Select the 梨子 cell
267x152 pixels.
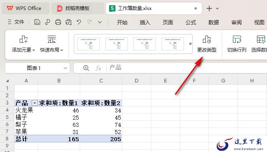26,124
